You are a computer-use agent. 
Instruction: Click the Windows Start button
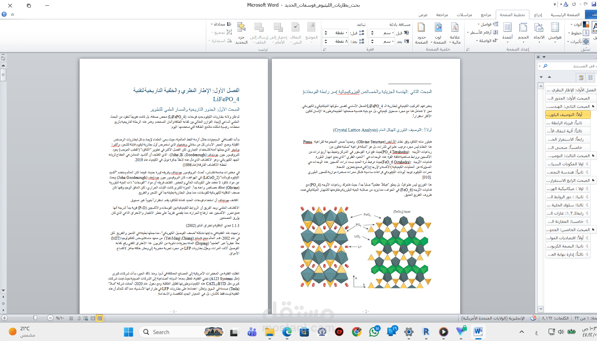click(128, 332)
